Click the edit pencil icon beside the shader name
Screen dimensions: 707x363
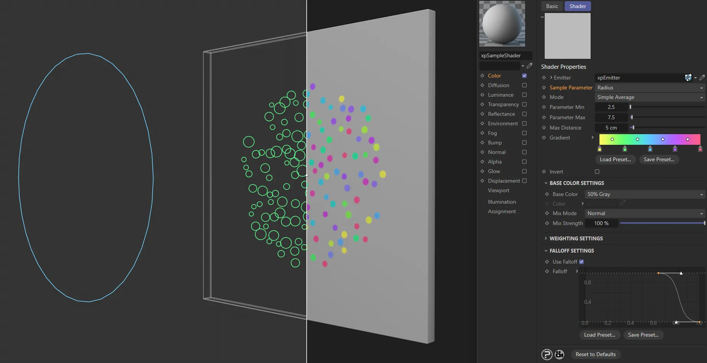click(529, 65)
